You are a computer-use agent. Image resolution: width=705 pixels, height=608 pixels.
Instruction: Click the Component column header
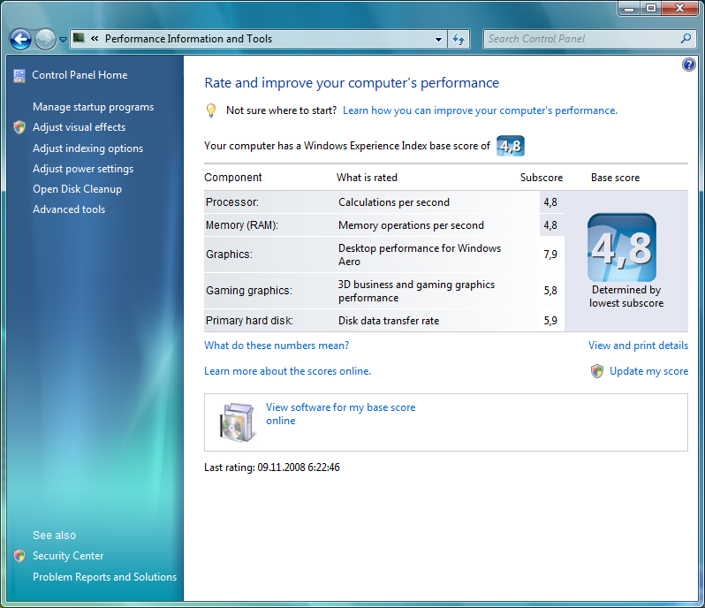[233, 178]
